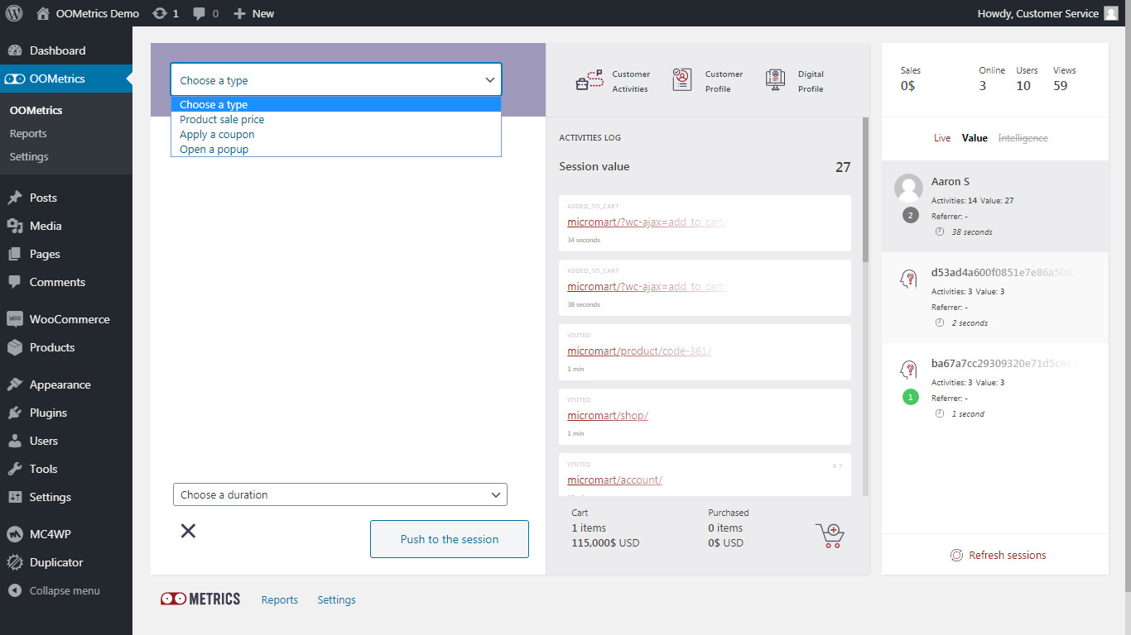Click the refresh sessions circle icon
The width and height of the screenshot is (1131, 635).
(956, 556)
